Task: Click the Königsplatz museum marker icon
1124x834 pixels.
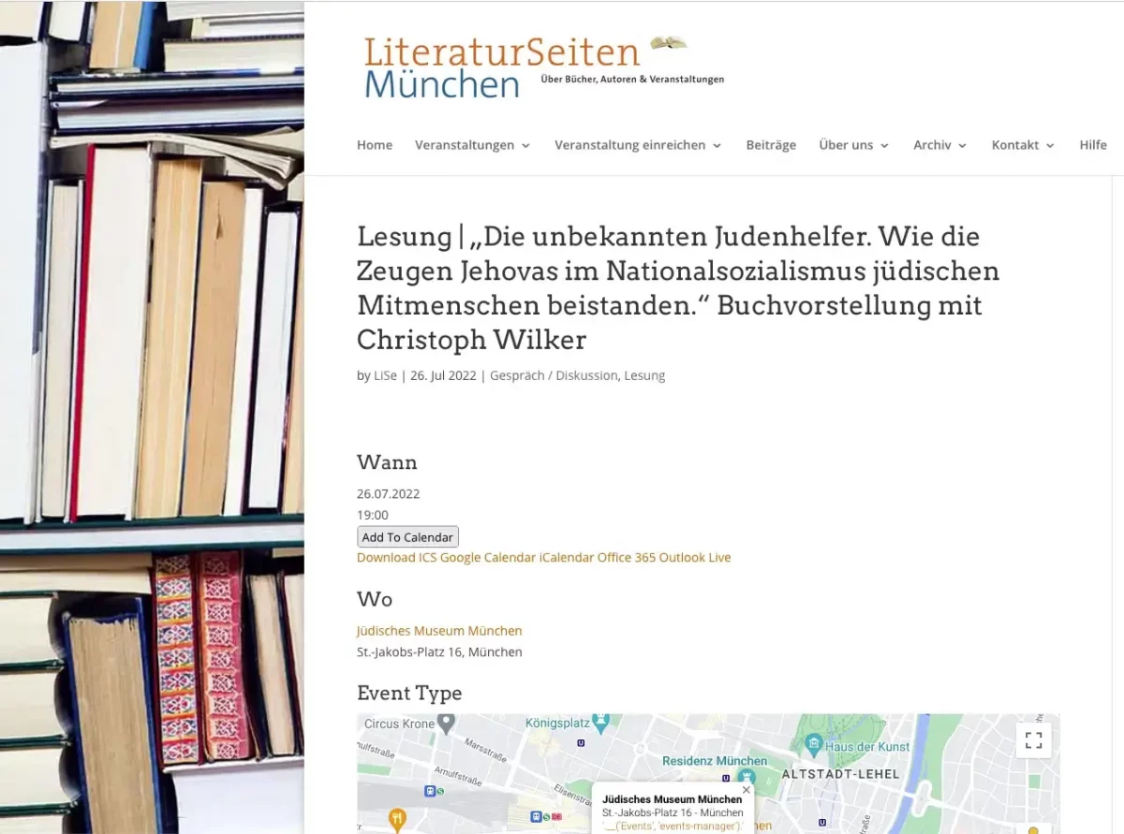Action: point(601,723)
